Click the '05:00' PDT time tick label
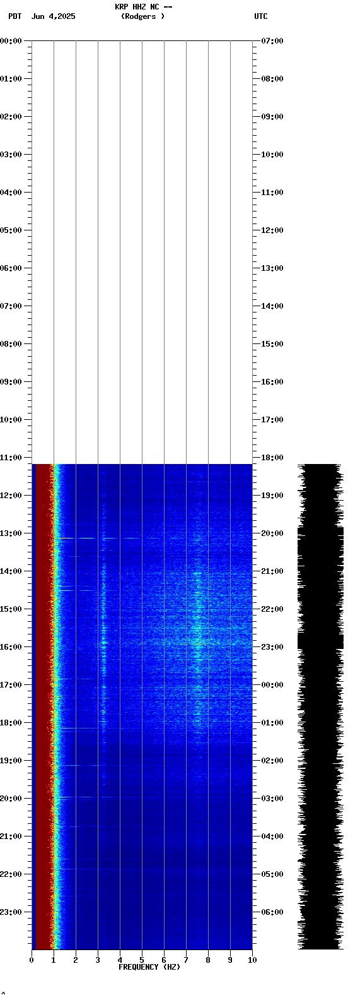This screenshot has height=1000, width=348. click(x=11, y=230)
